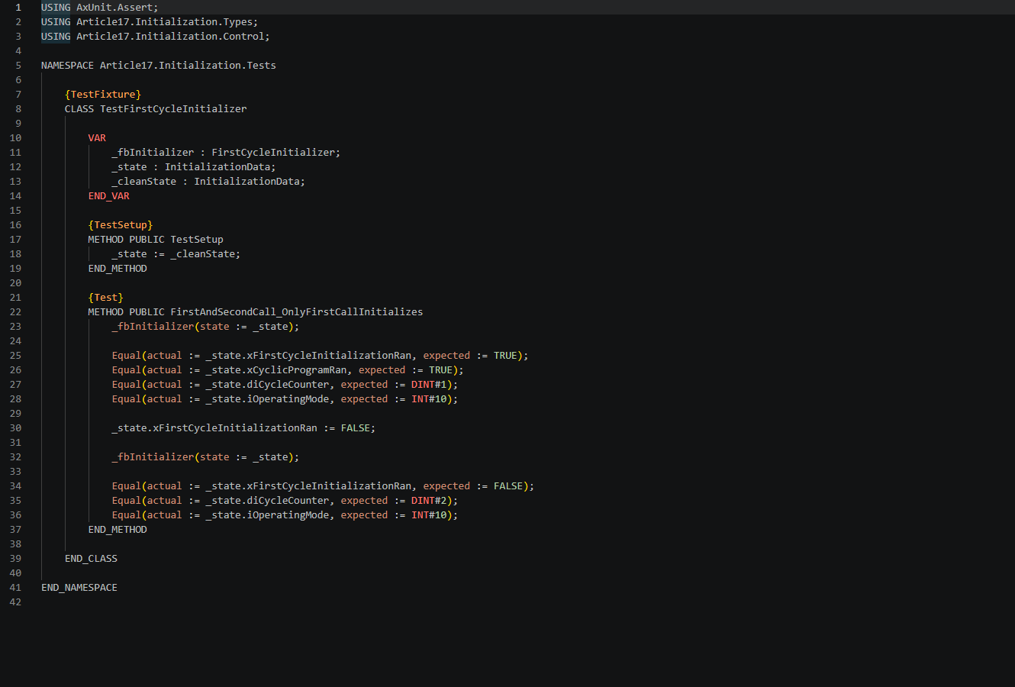Click the AxUnit.Assert namespace on line 1

click(114, 8)
